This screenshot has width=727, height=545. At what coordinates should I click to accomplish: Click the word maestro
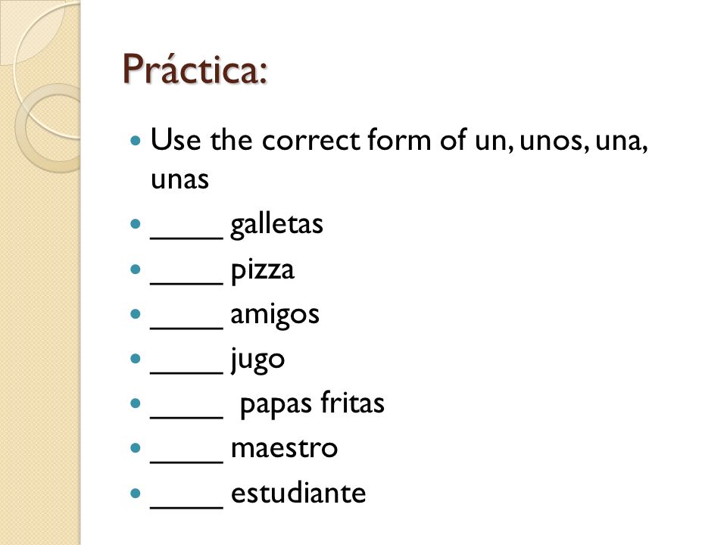click(284, 449)
